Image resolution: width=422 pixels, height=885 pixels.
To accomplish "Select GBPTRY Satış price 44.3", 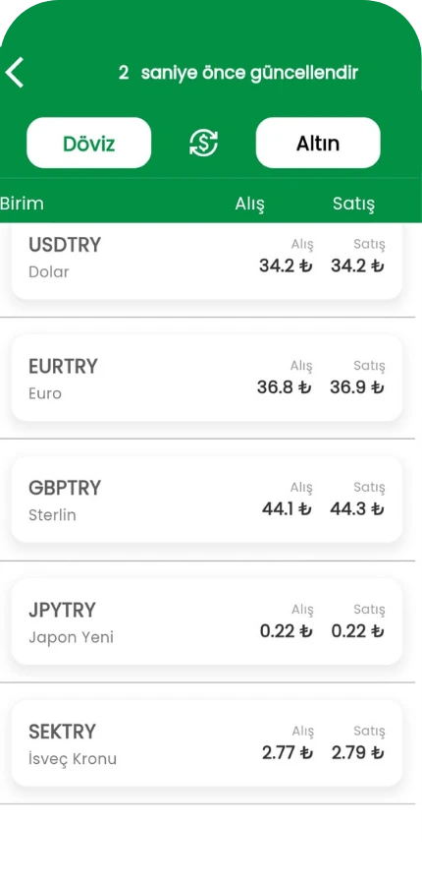I will pyautogui.click(x=357, y=509).
